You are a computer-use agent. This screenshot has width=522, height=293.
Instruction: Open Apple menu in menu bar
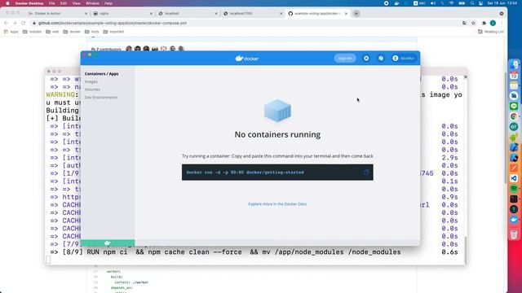[7, 3]
